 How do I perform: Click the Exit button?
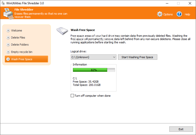click(x=181, y=129)
